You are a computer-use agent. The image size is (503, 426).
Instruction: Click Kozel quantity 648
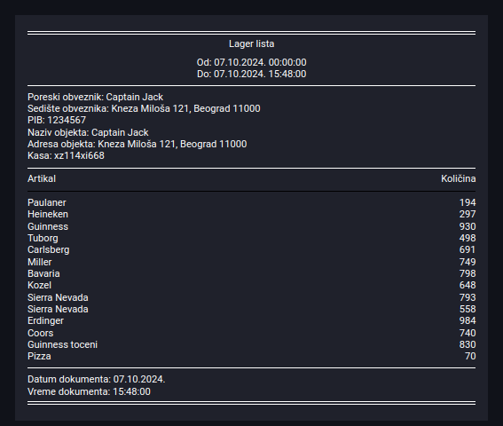point(468,285)
